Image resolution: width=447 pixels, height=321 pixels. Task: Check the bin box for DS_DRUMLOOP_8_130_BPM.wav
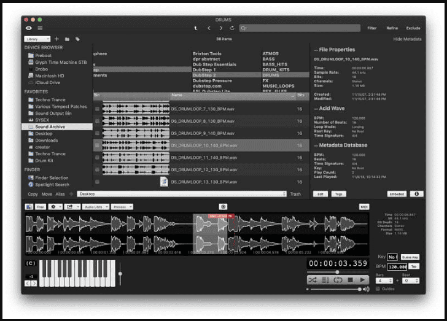point(97,121)
